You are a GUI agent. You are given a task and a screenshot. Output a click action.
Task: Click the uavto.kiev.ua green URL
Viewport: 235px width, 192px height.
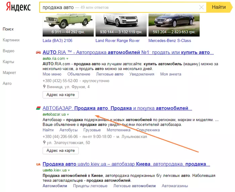(54, 170)
